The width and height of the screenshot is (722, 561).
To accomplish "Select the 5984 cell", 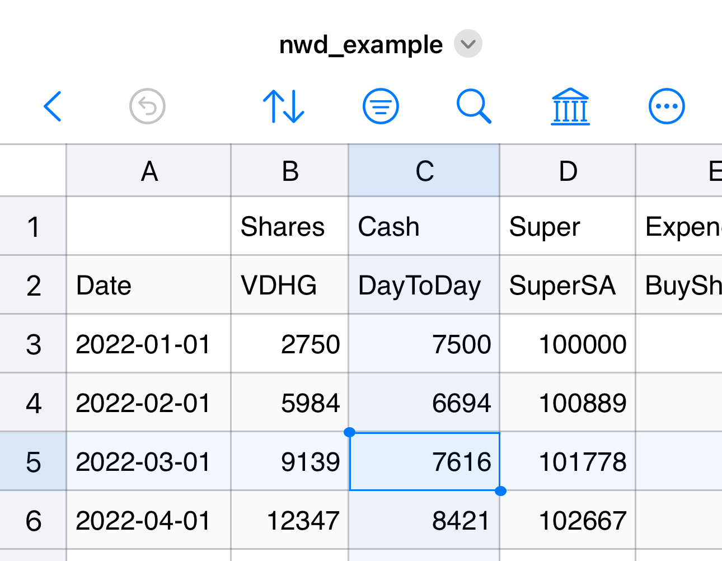I will click(x=290, y=403).
